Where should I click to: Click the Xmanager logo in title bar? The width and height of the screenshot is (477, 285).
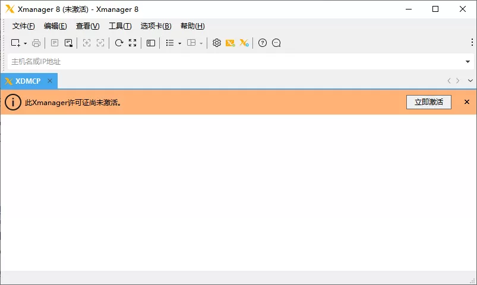click(x=10, y=9)
